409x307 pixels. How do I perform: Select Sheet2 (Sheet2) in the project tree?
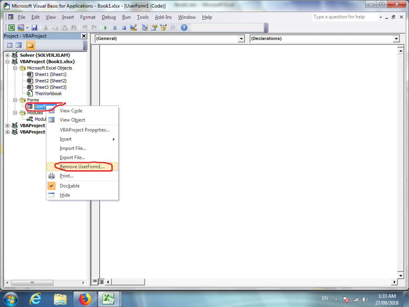(x=51, y=81)
